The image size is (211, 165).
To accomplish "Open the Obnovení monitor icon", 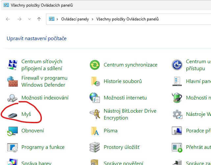I will click(13, 131).
